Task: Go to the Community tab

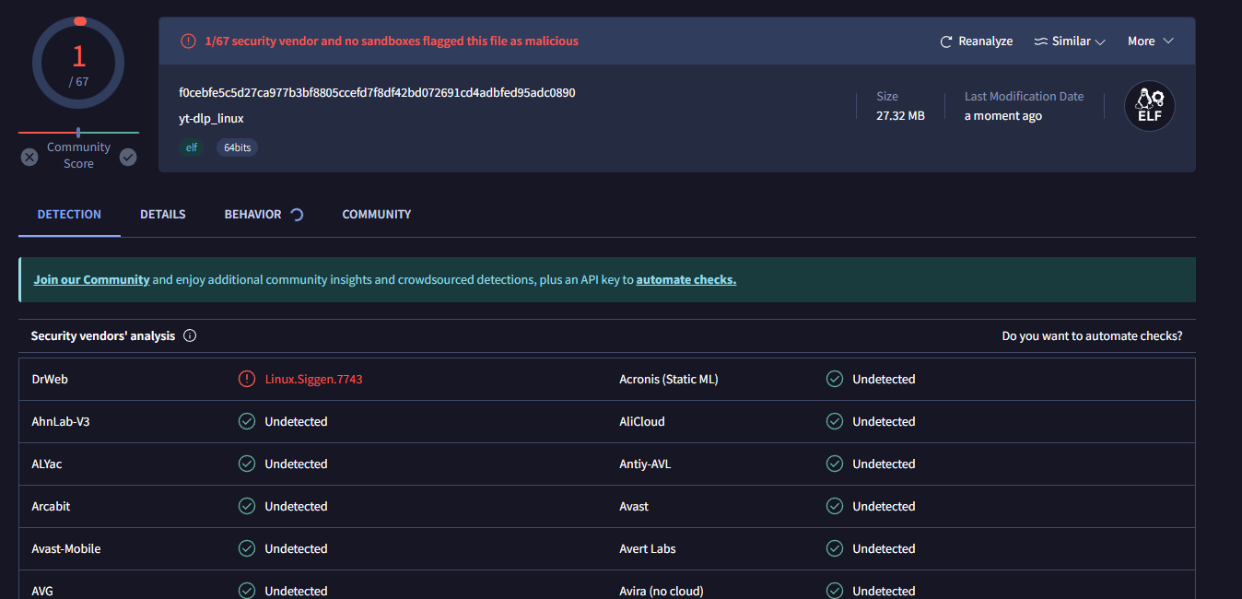Action: (x=376, y=215)
